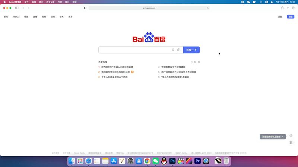Open the 文件 menu
This screenshot has width=298, height=167.
26,2
